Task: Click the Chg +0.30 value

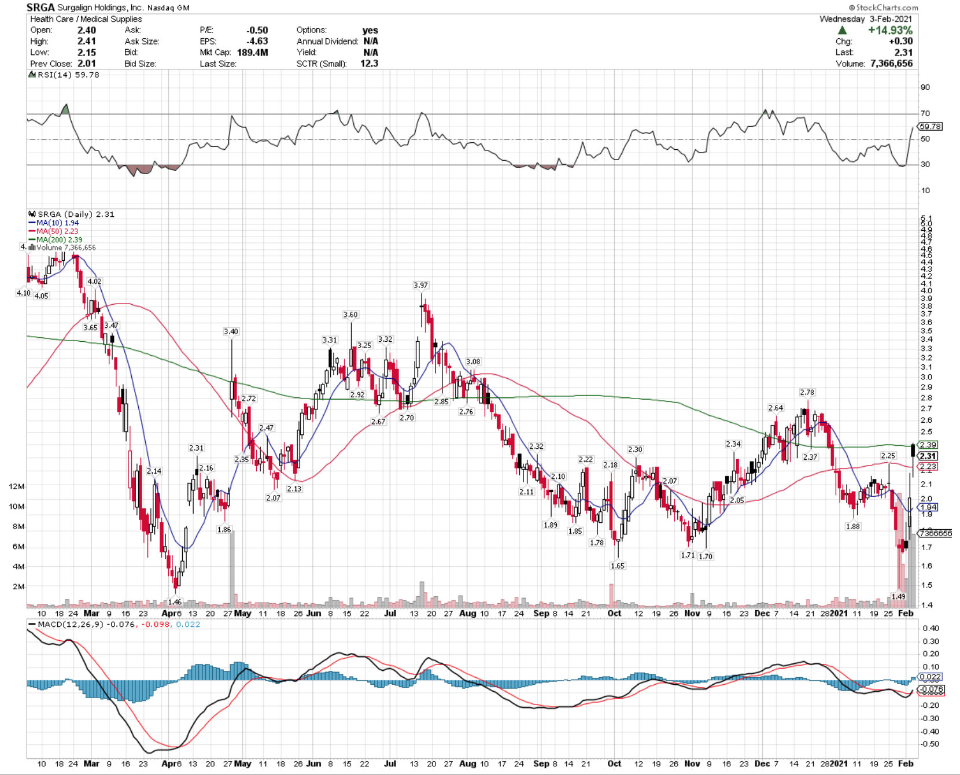Action: [x=902, y=41]
